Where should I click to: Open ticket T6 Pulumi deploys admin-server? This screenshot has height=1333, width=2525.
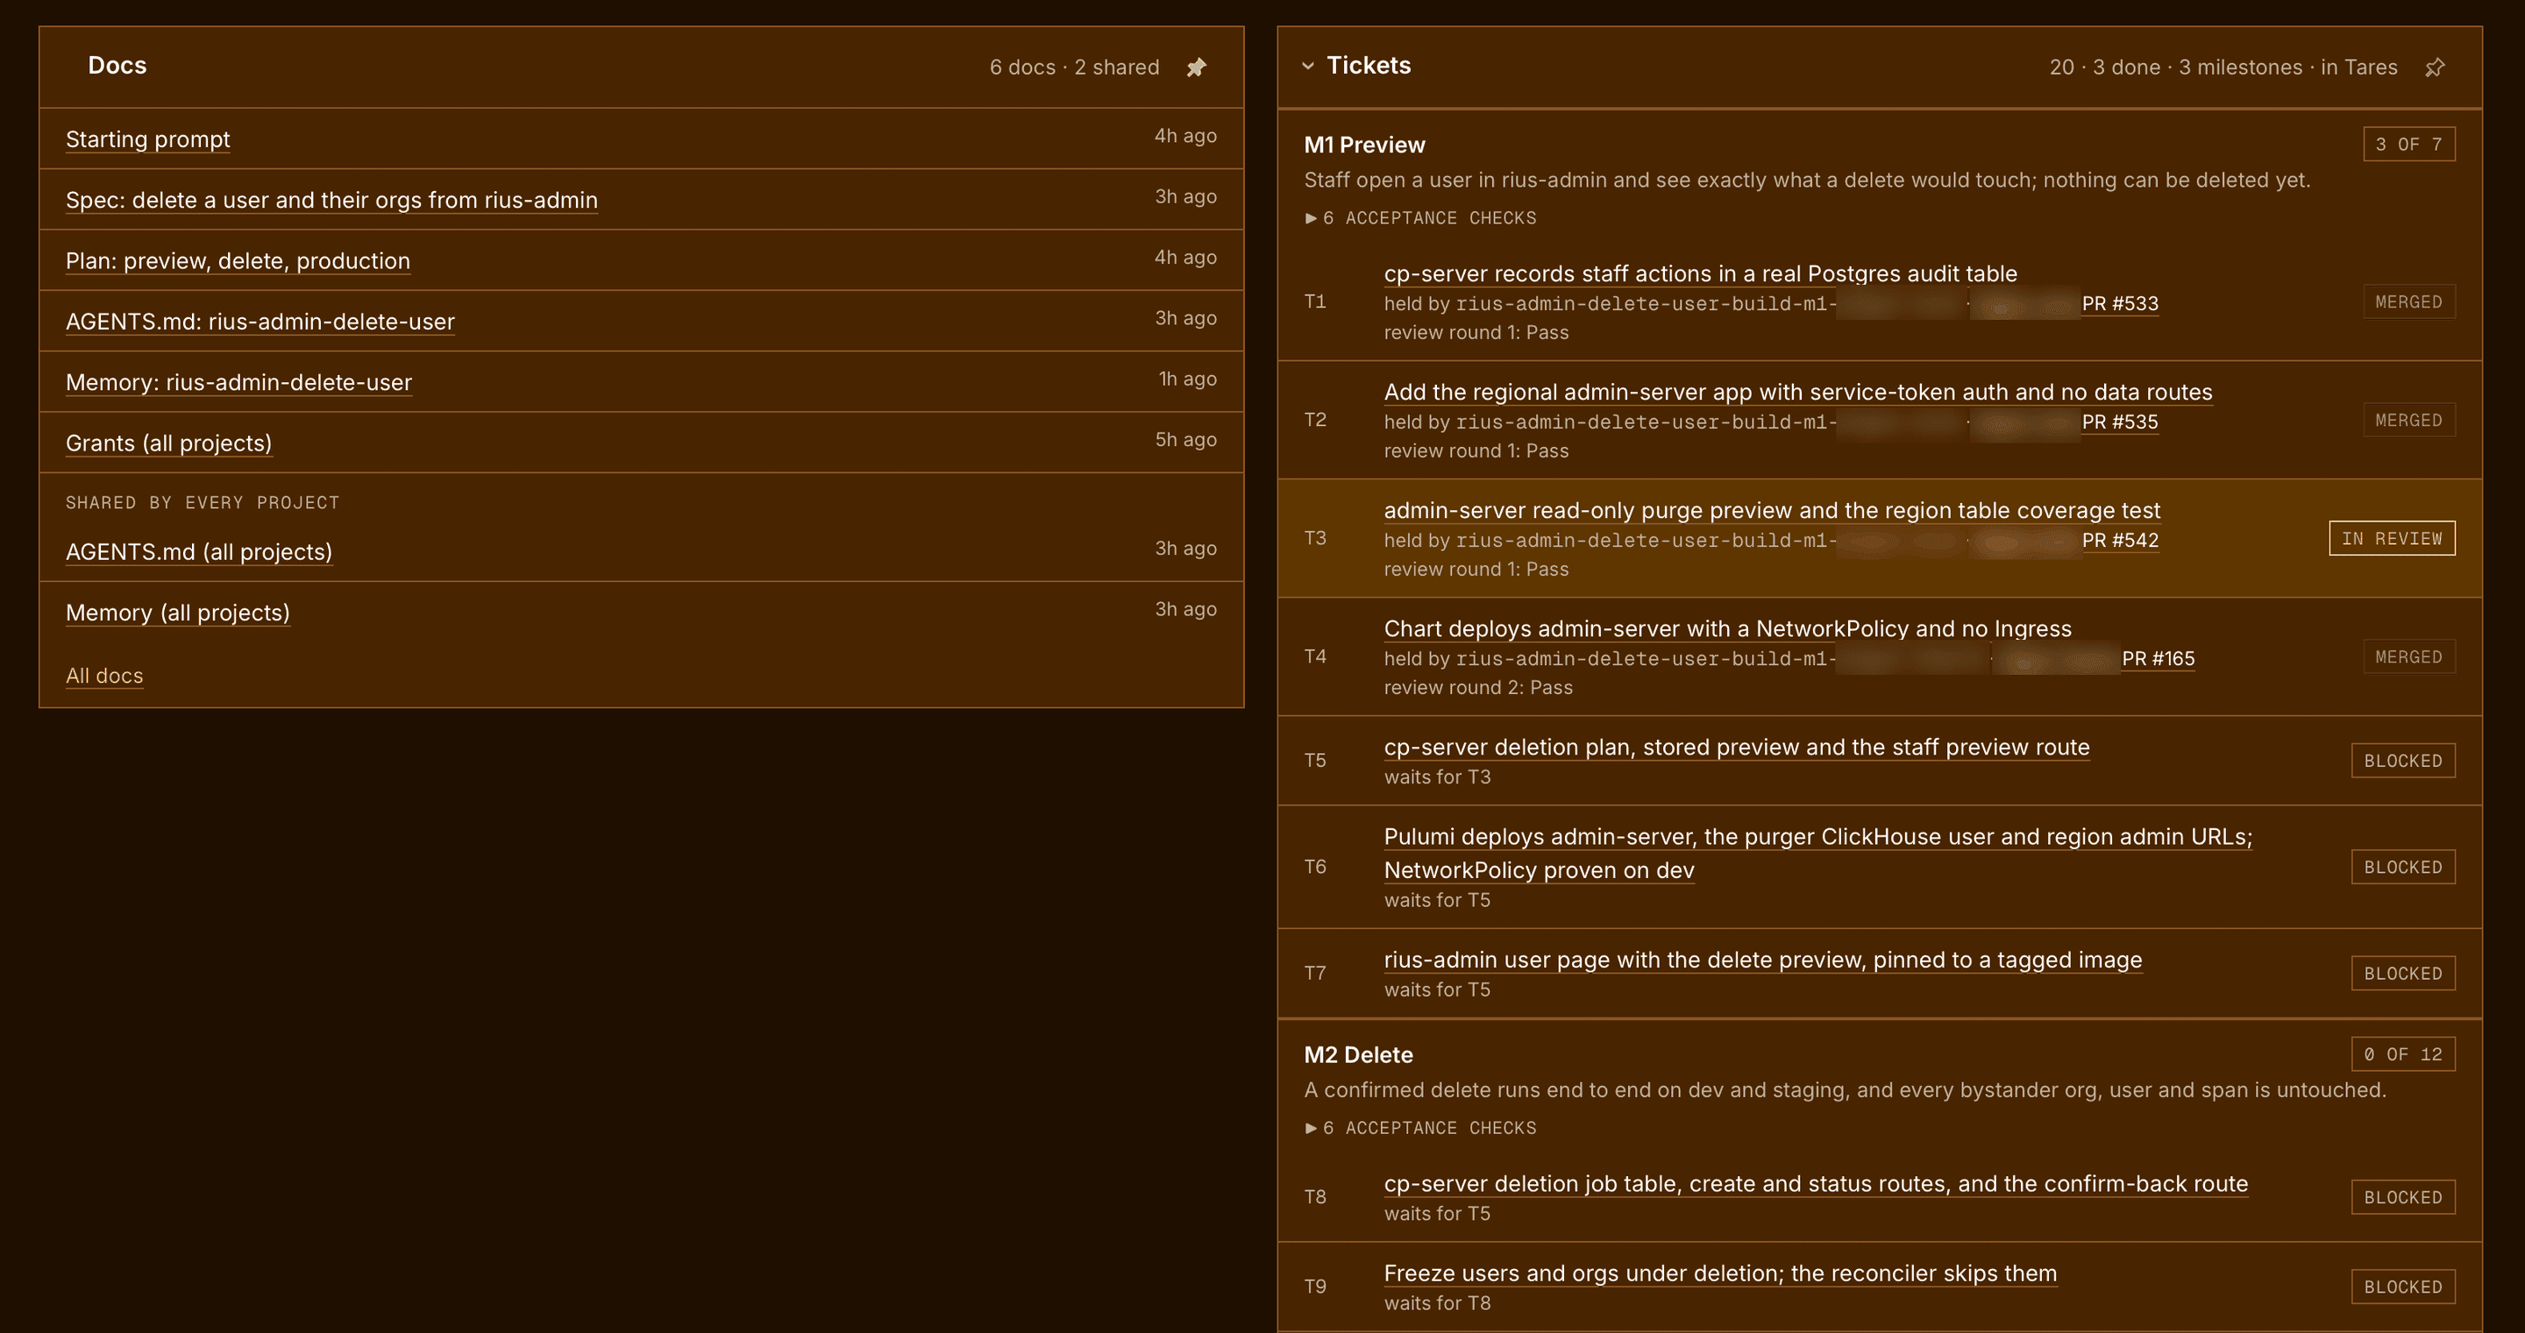pyautogui.click(x=1818, y=854)
